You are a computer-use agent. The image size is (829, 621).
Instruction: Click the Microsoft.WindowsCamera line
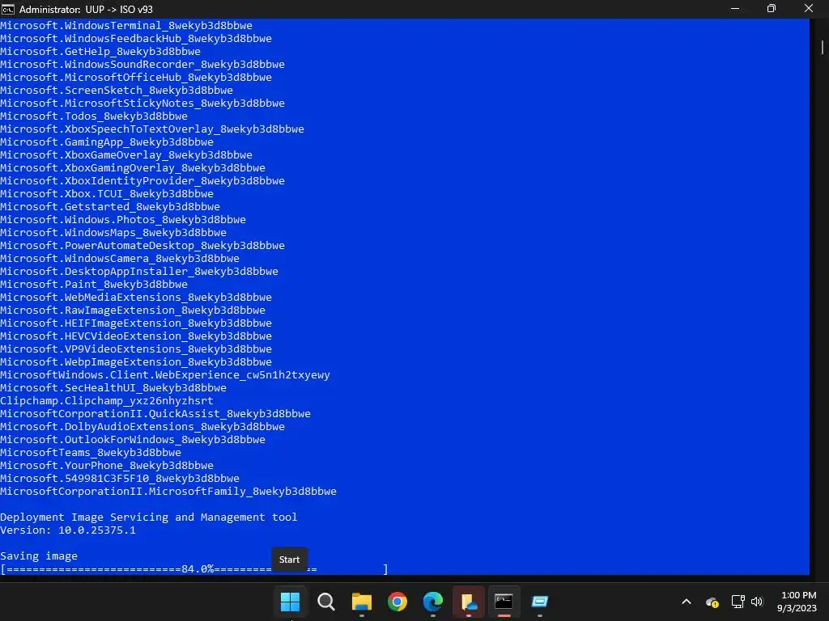[x=120, y=258]
